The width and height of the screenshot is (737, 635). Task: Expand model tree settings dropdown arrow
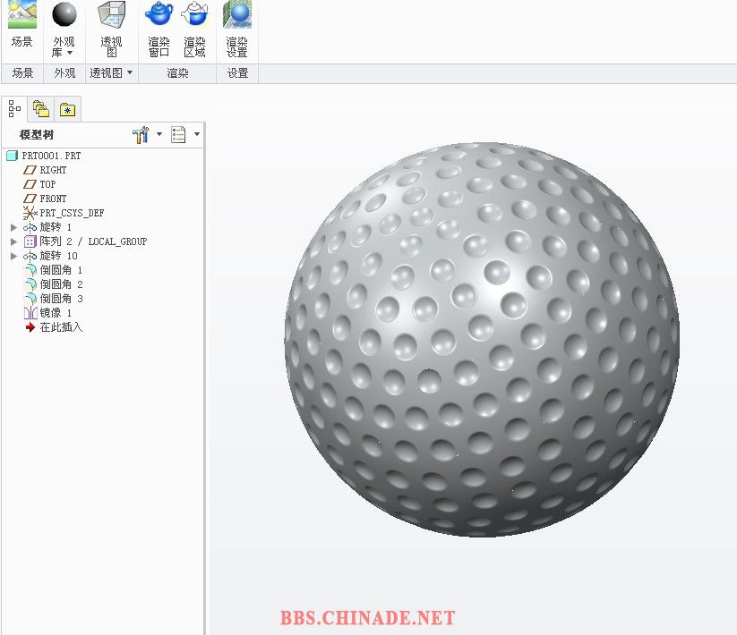[159, 134]
